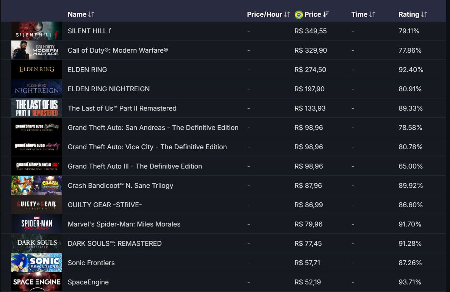Click the Price column header label

(x=313, y=14)
